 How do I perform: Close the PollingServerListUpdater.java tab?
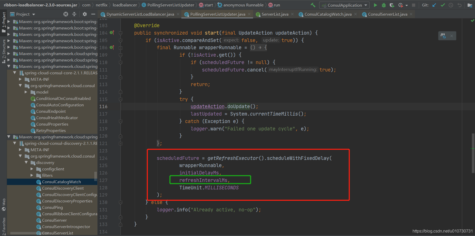click(x=249, y=14)
